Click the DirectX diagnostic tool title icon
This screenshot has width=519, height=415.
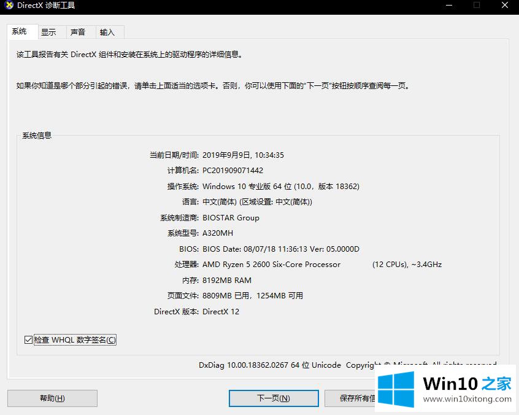click(x=9, y=6)
